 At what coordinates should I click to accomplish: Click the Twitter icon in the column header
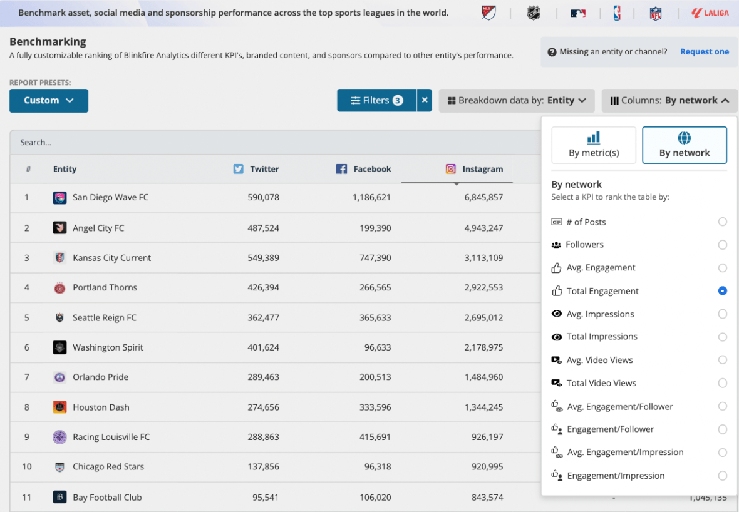coord(238,168)
